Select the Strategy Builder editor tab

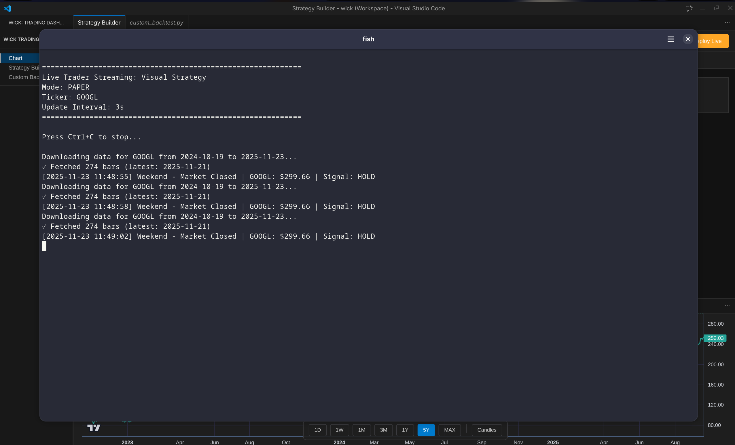[99, 23]
